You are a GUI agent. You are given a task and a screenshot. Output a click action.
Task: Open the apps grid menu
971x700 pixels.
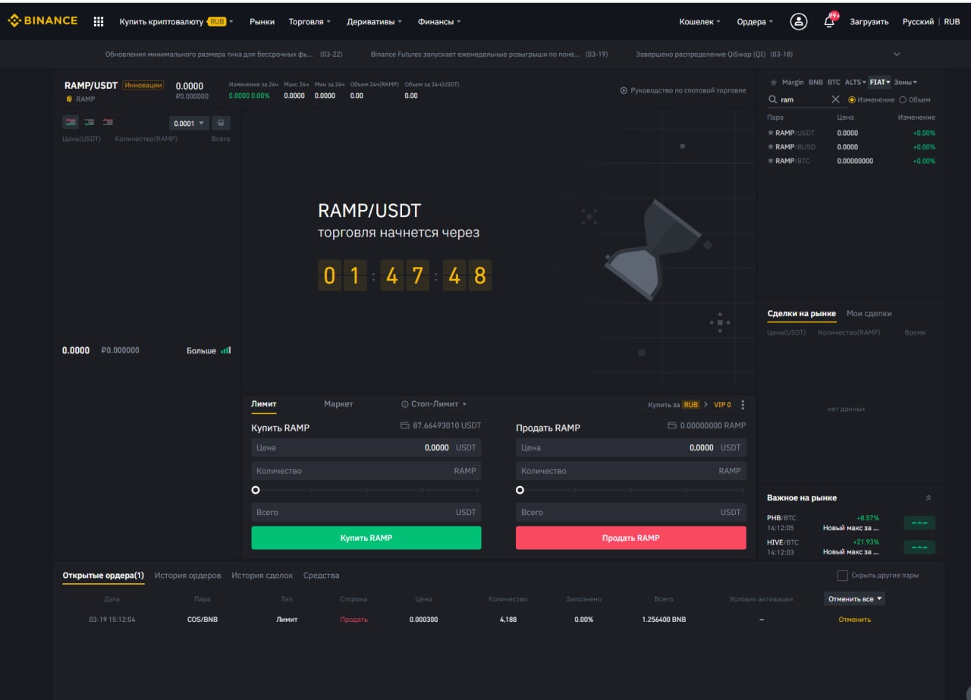pyautogui.click(x=99, y=21)
